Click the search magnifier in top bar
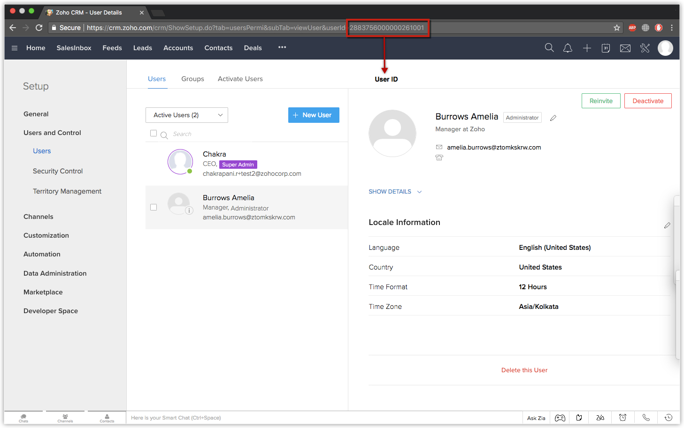This screenshot has width=684, height=428. [549, 48]
